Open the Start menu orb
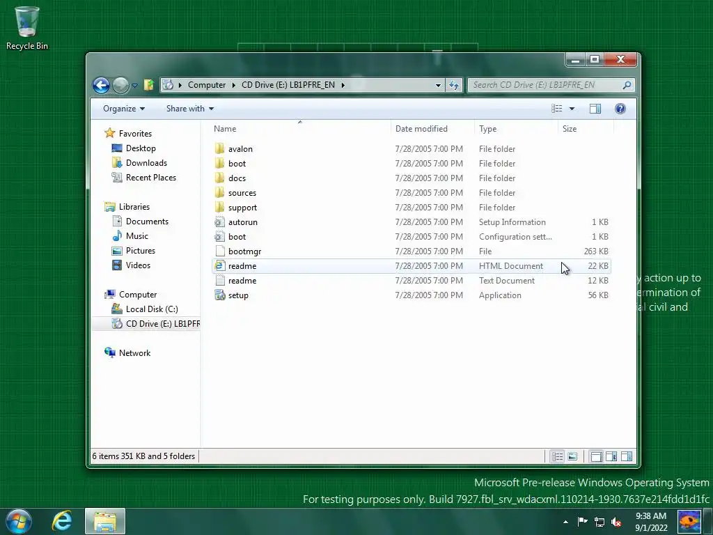 coord(19,521)
